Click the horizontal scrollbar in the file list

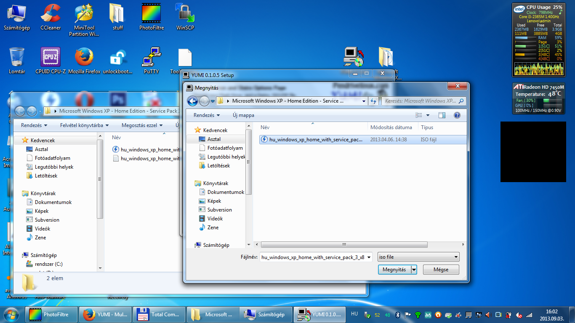point(344,244)
